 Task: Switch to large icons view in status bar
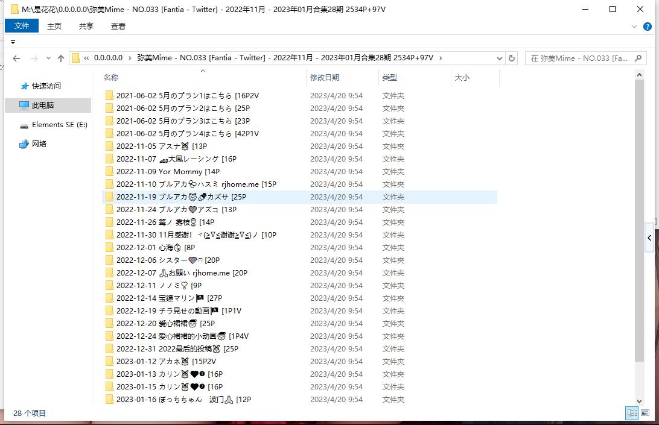645,413
